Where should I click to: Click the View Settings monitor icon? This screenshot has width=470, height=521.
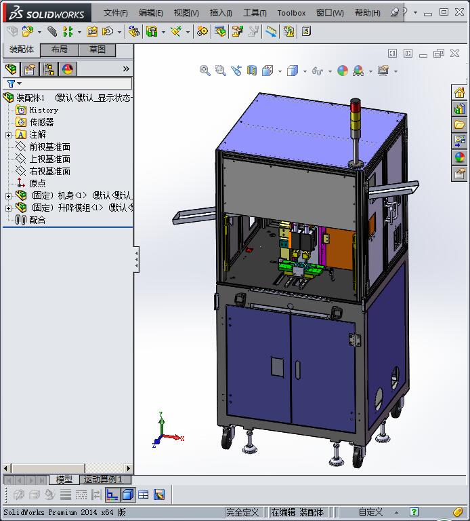pos(383,71)
